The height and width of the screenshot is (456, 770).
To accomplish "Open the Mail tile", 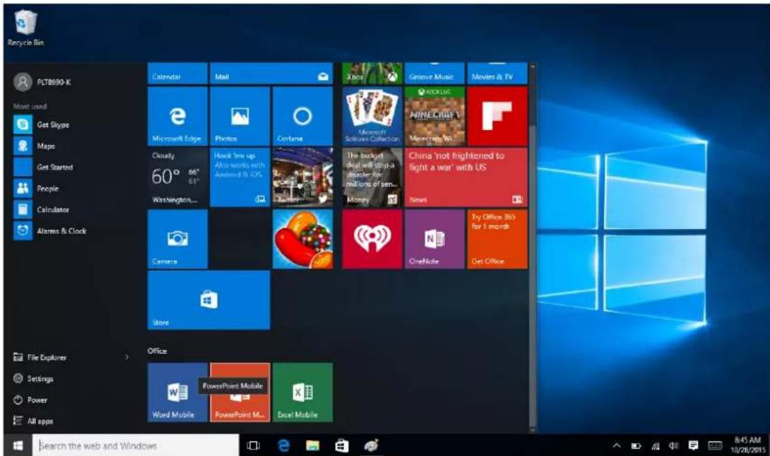I will point(271,74).
